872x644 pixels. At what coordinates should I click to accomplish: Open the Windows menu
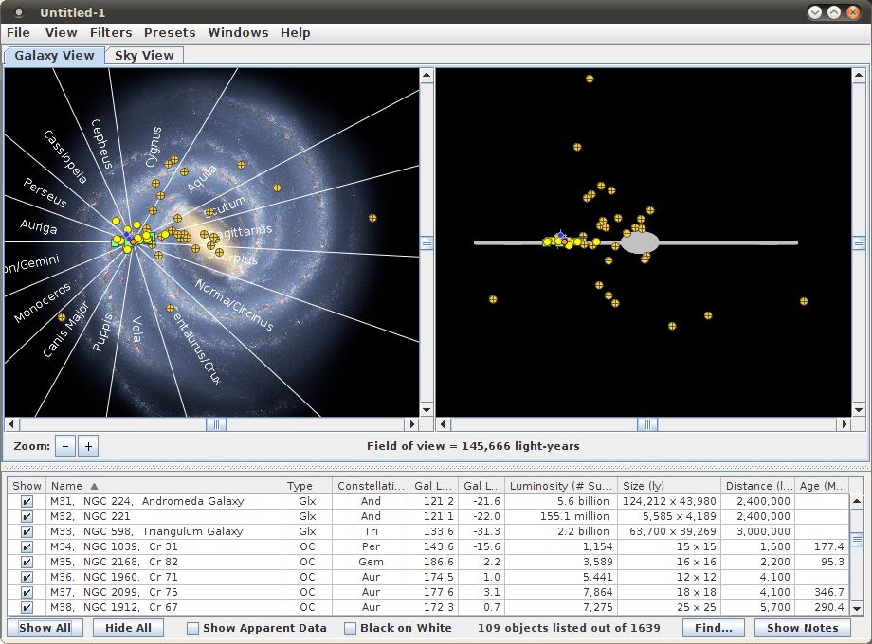(x=238, y=33)
